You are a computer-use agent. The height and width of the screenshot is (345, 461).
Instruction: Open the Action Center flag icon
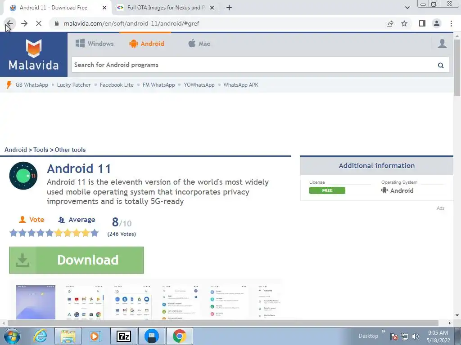pos(394,336)
